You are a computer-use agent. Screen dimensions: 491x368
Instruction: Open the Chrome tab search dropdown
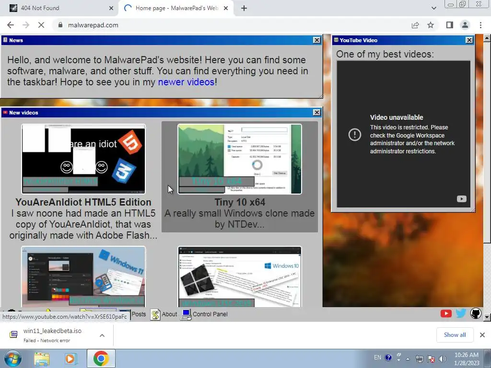pyautogui.click(x=433, y=8)
